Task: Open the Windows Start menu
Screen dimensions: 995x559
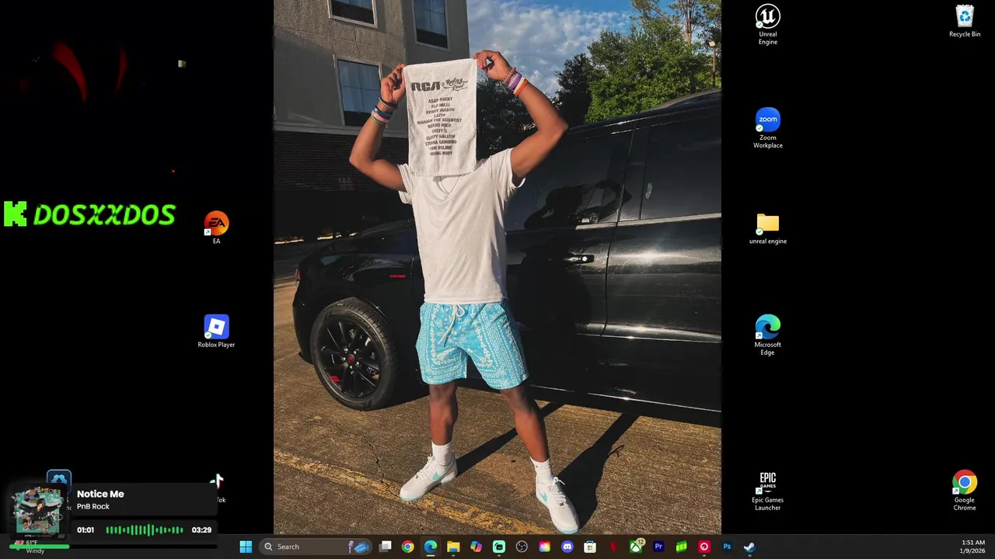Action: (x=246, y=547)
